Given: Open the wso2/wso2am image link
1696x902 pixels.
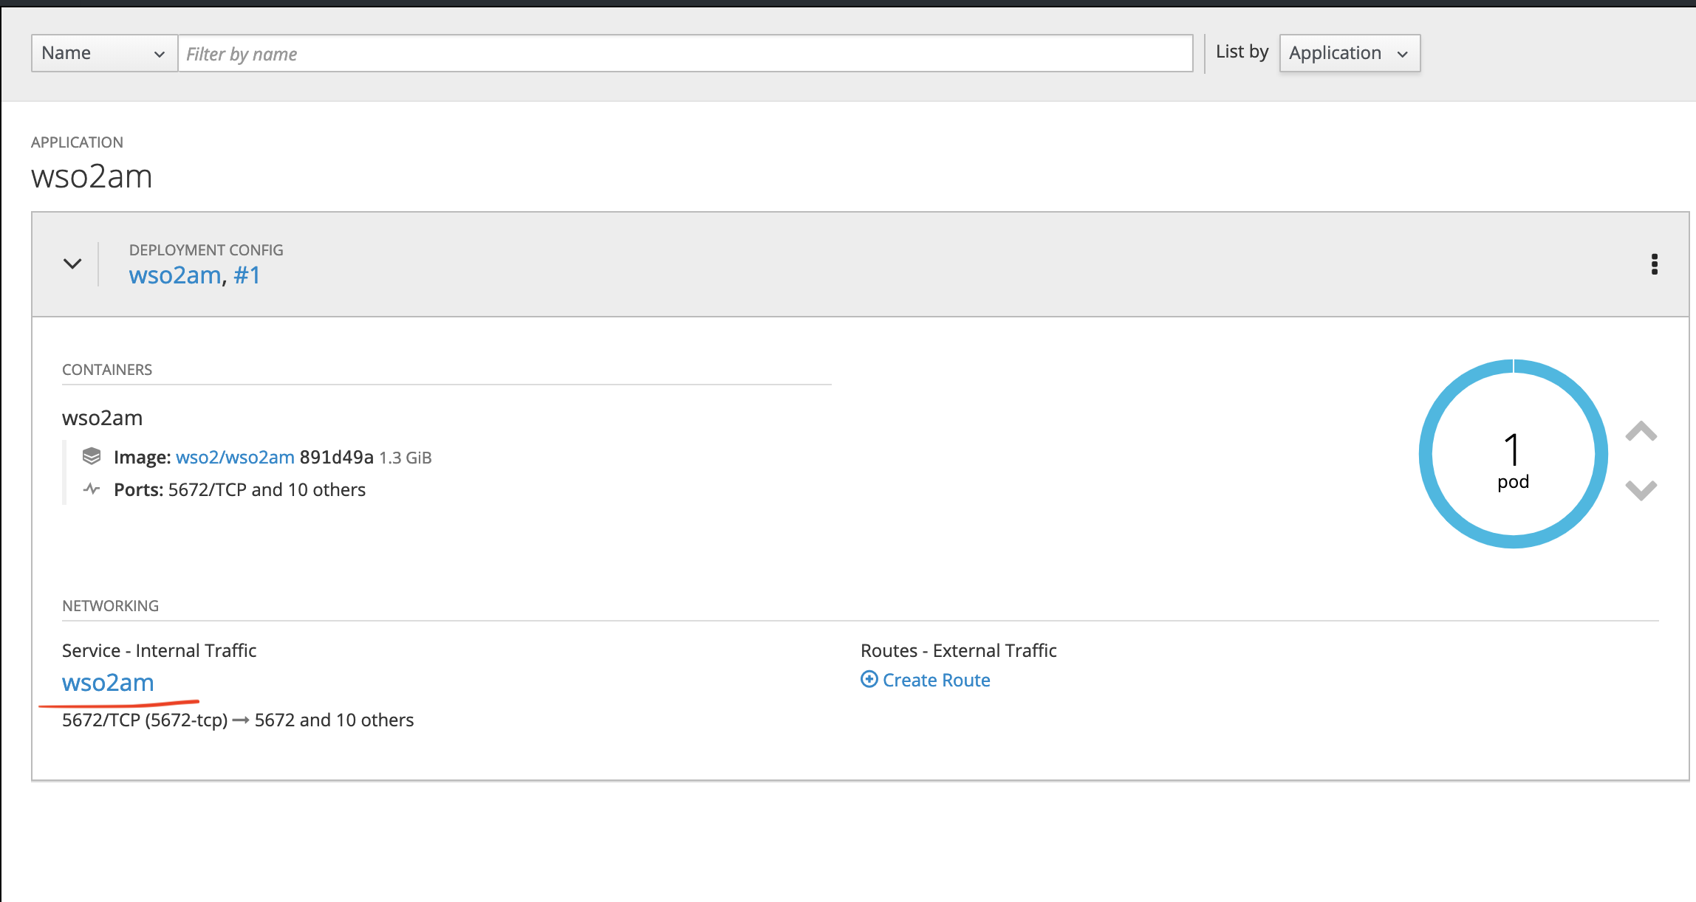Looking at the screenshot, I should (235, 457).
